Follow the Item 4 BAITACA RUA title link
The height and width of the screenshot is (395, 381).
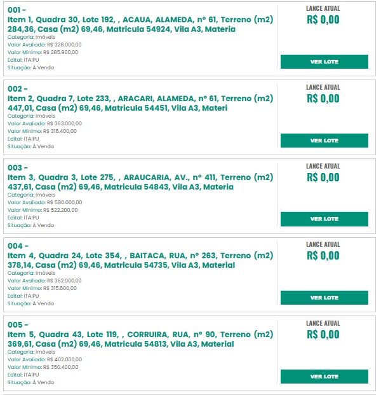click(x=140, y=260)
